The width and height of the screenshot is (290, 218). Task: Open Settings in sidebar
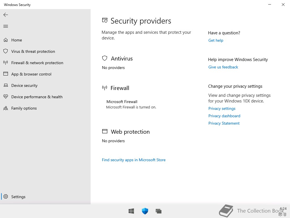pos(45,196)
